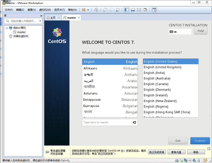Screen dimensions: 212x163
Task: Open the library search dropdown arrow
Action: (40, 21)
